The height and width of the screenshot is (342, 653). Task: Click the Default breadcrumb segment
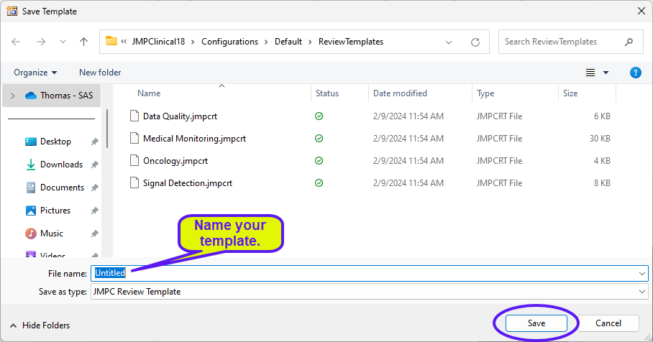pos(288,42)
